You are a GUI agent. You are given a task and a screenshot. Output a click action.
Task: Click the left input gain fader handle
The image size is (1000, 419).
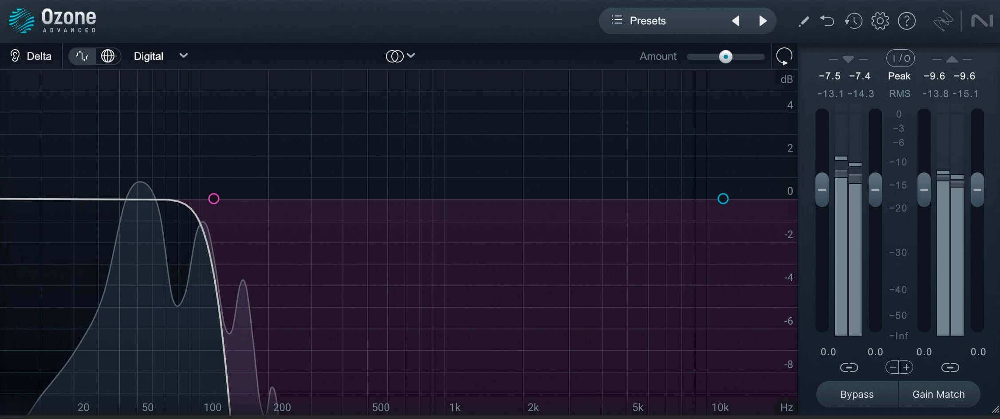pyautogui.click(x=822, y=190)
